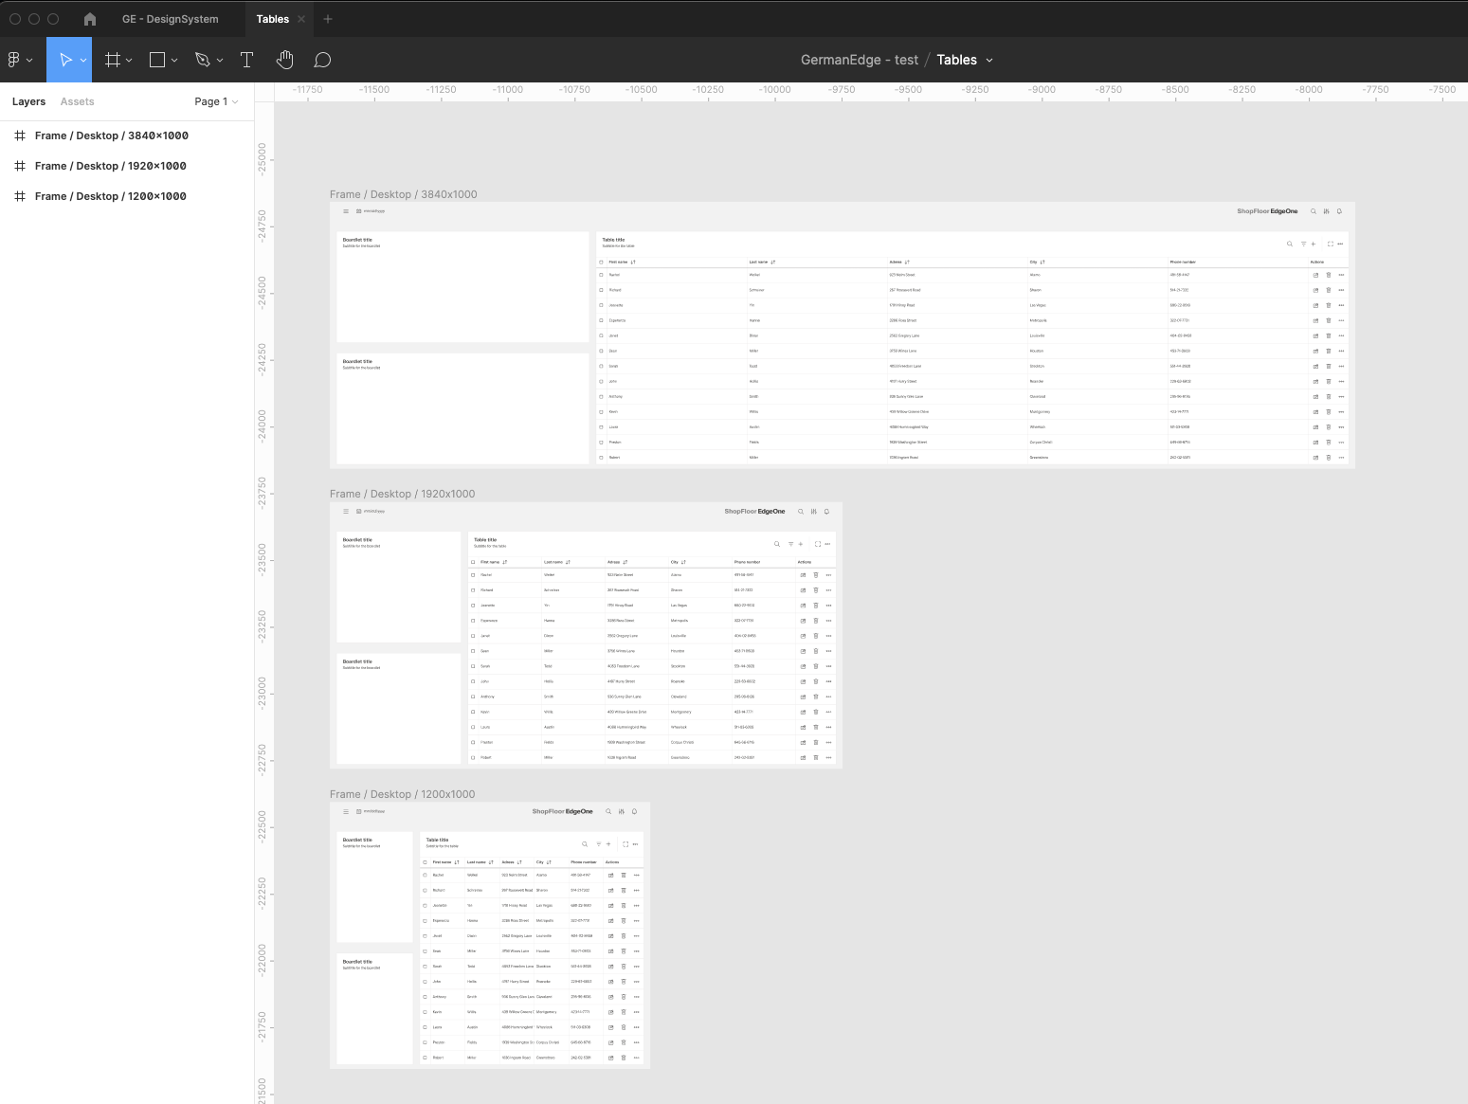Expand the Tables file name dropdown
1468x1104 pixels.
[x=989, y=60]
